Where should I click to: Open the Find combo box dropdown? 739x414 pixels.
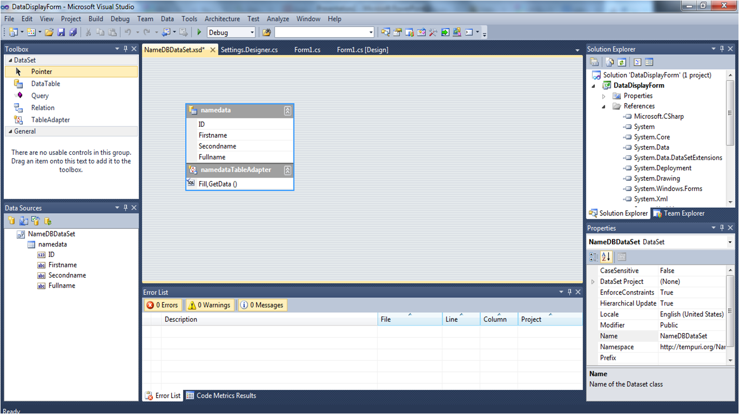[x=371, y=32]
